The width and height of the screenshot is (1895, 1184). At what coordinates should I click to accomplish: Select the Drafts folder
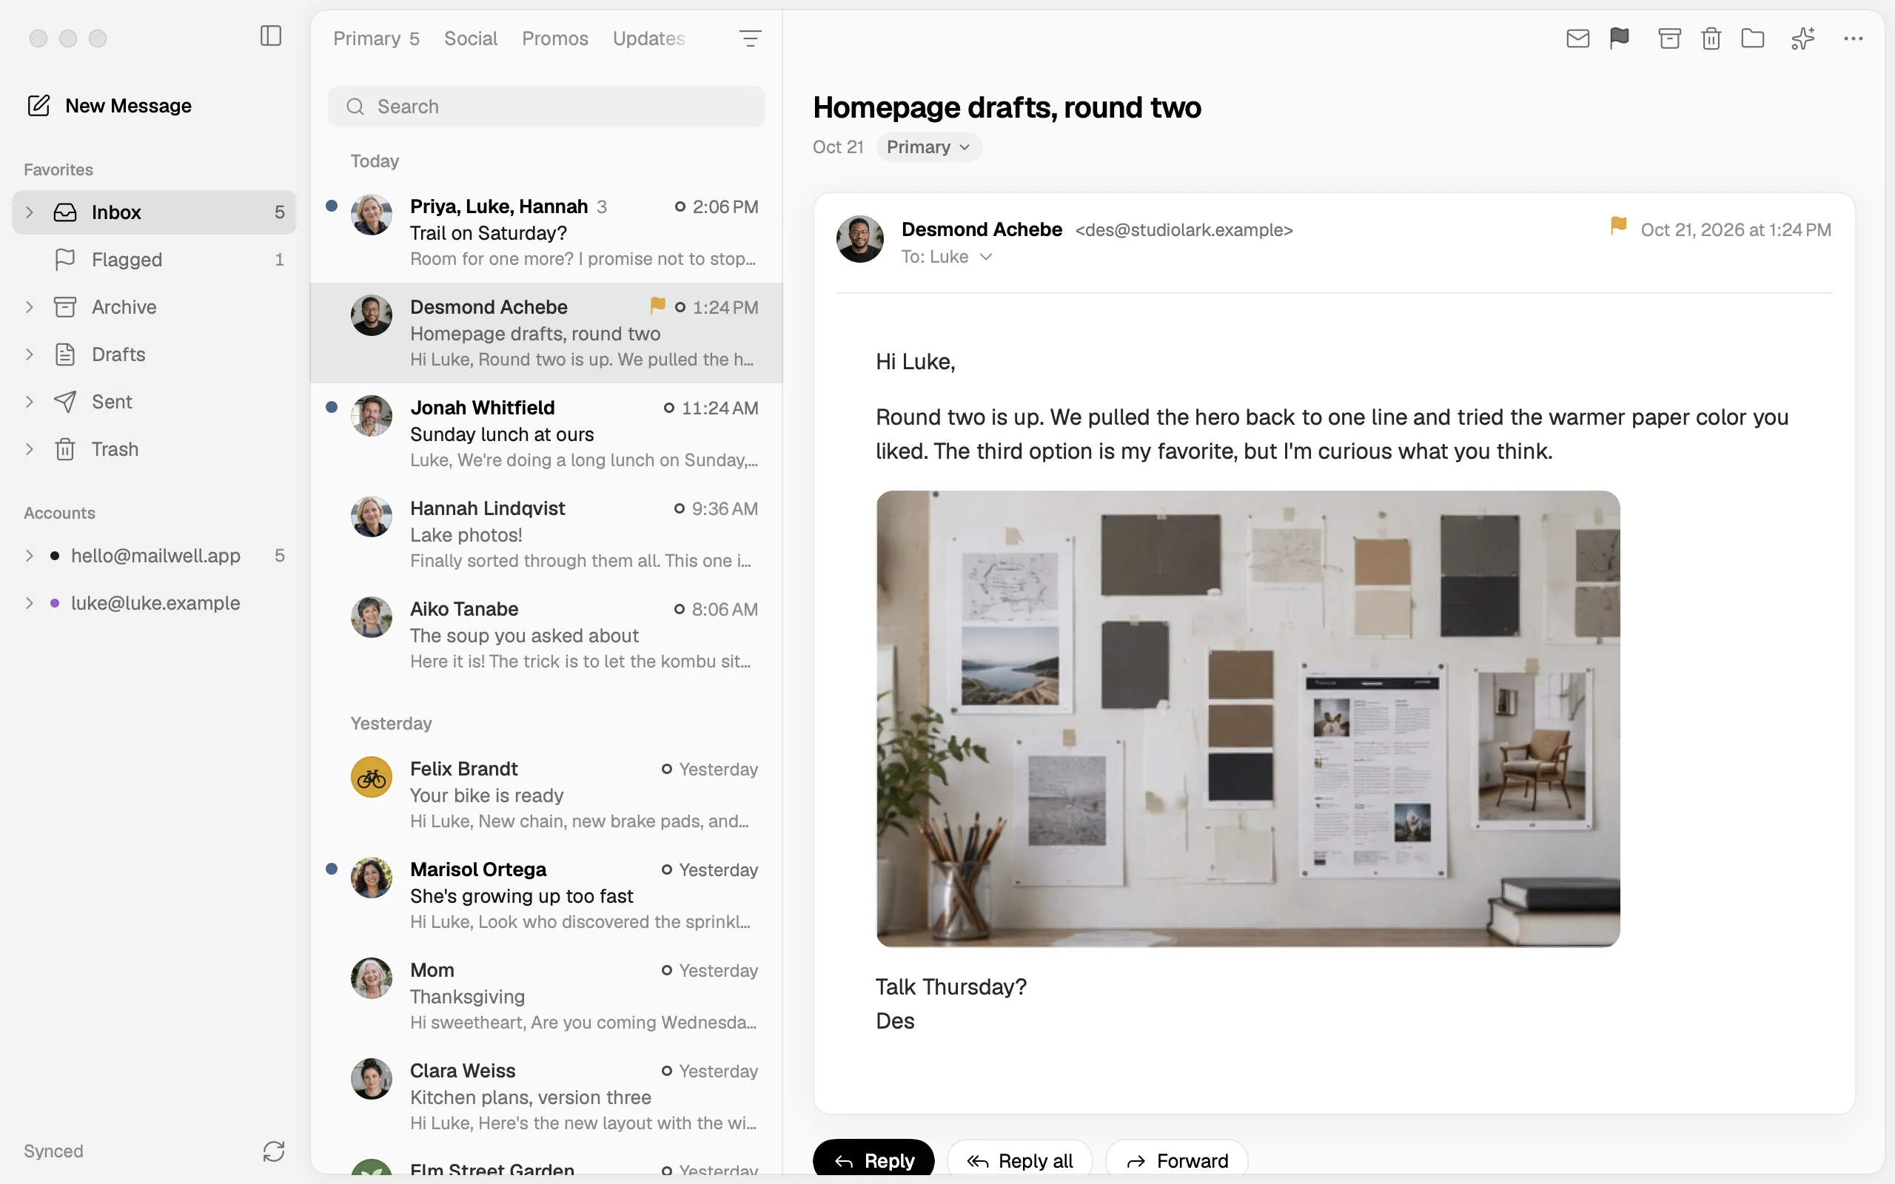(154, 354)
